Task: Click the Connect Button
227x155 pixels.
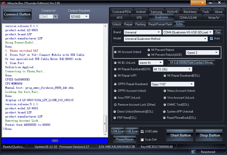Action: [x=17, y=14]
